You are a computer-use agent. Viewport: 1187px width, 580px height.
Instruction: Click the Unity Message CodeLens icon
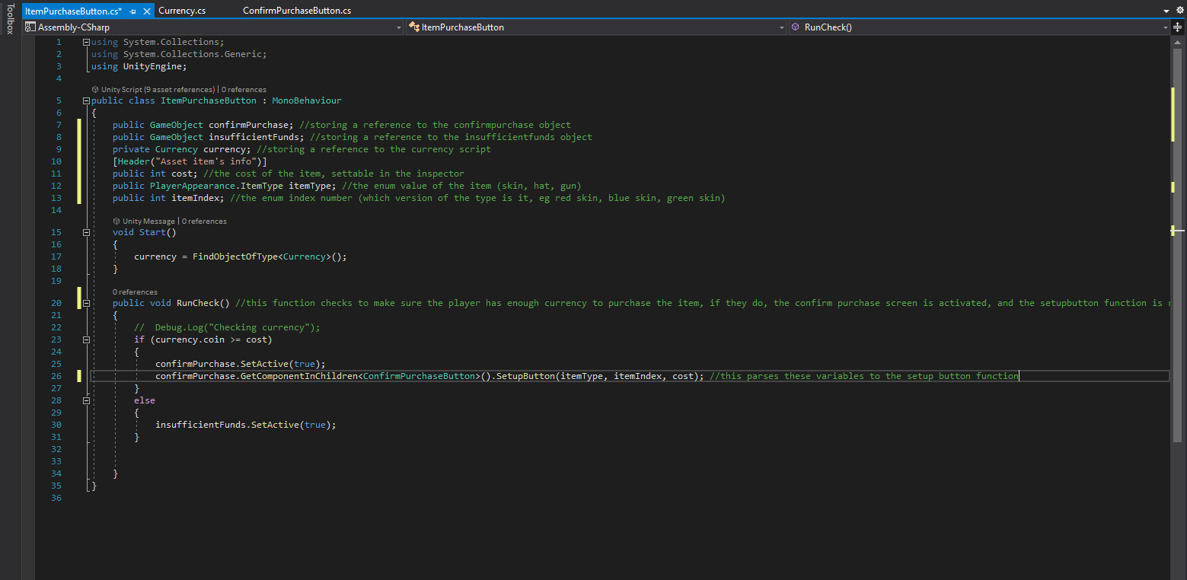tap(116, 221)
